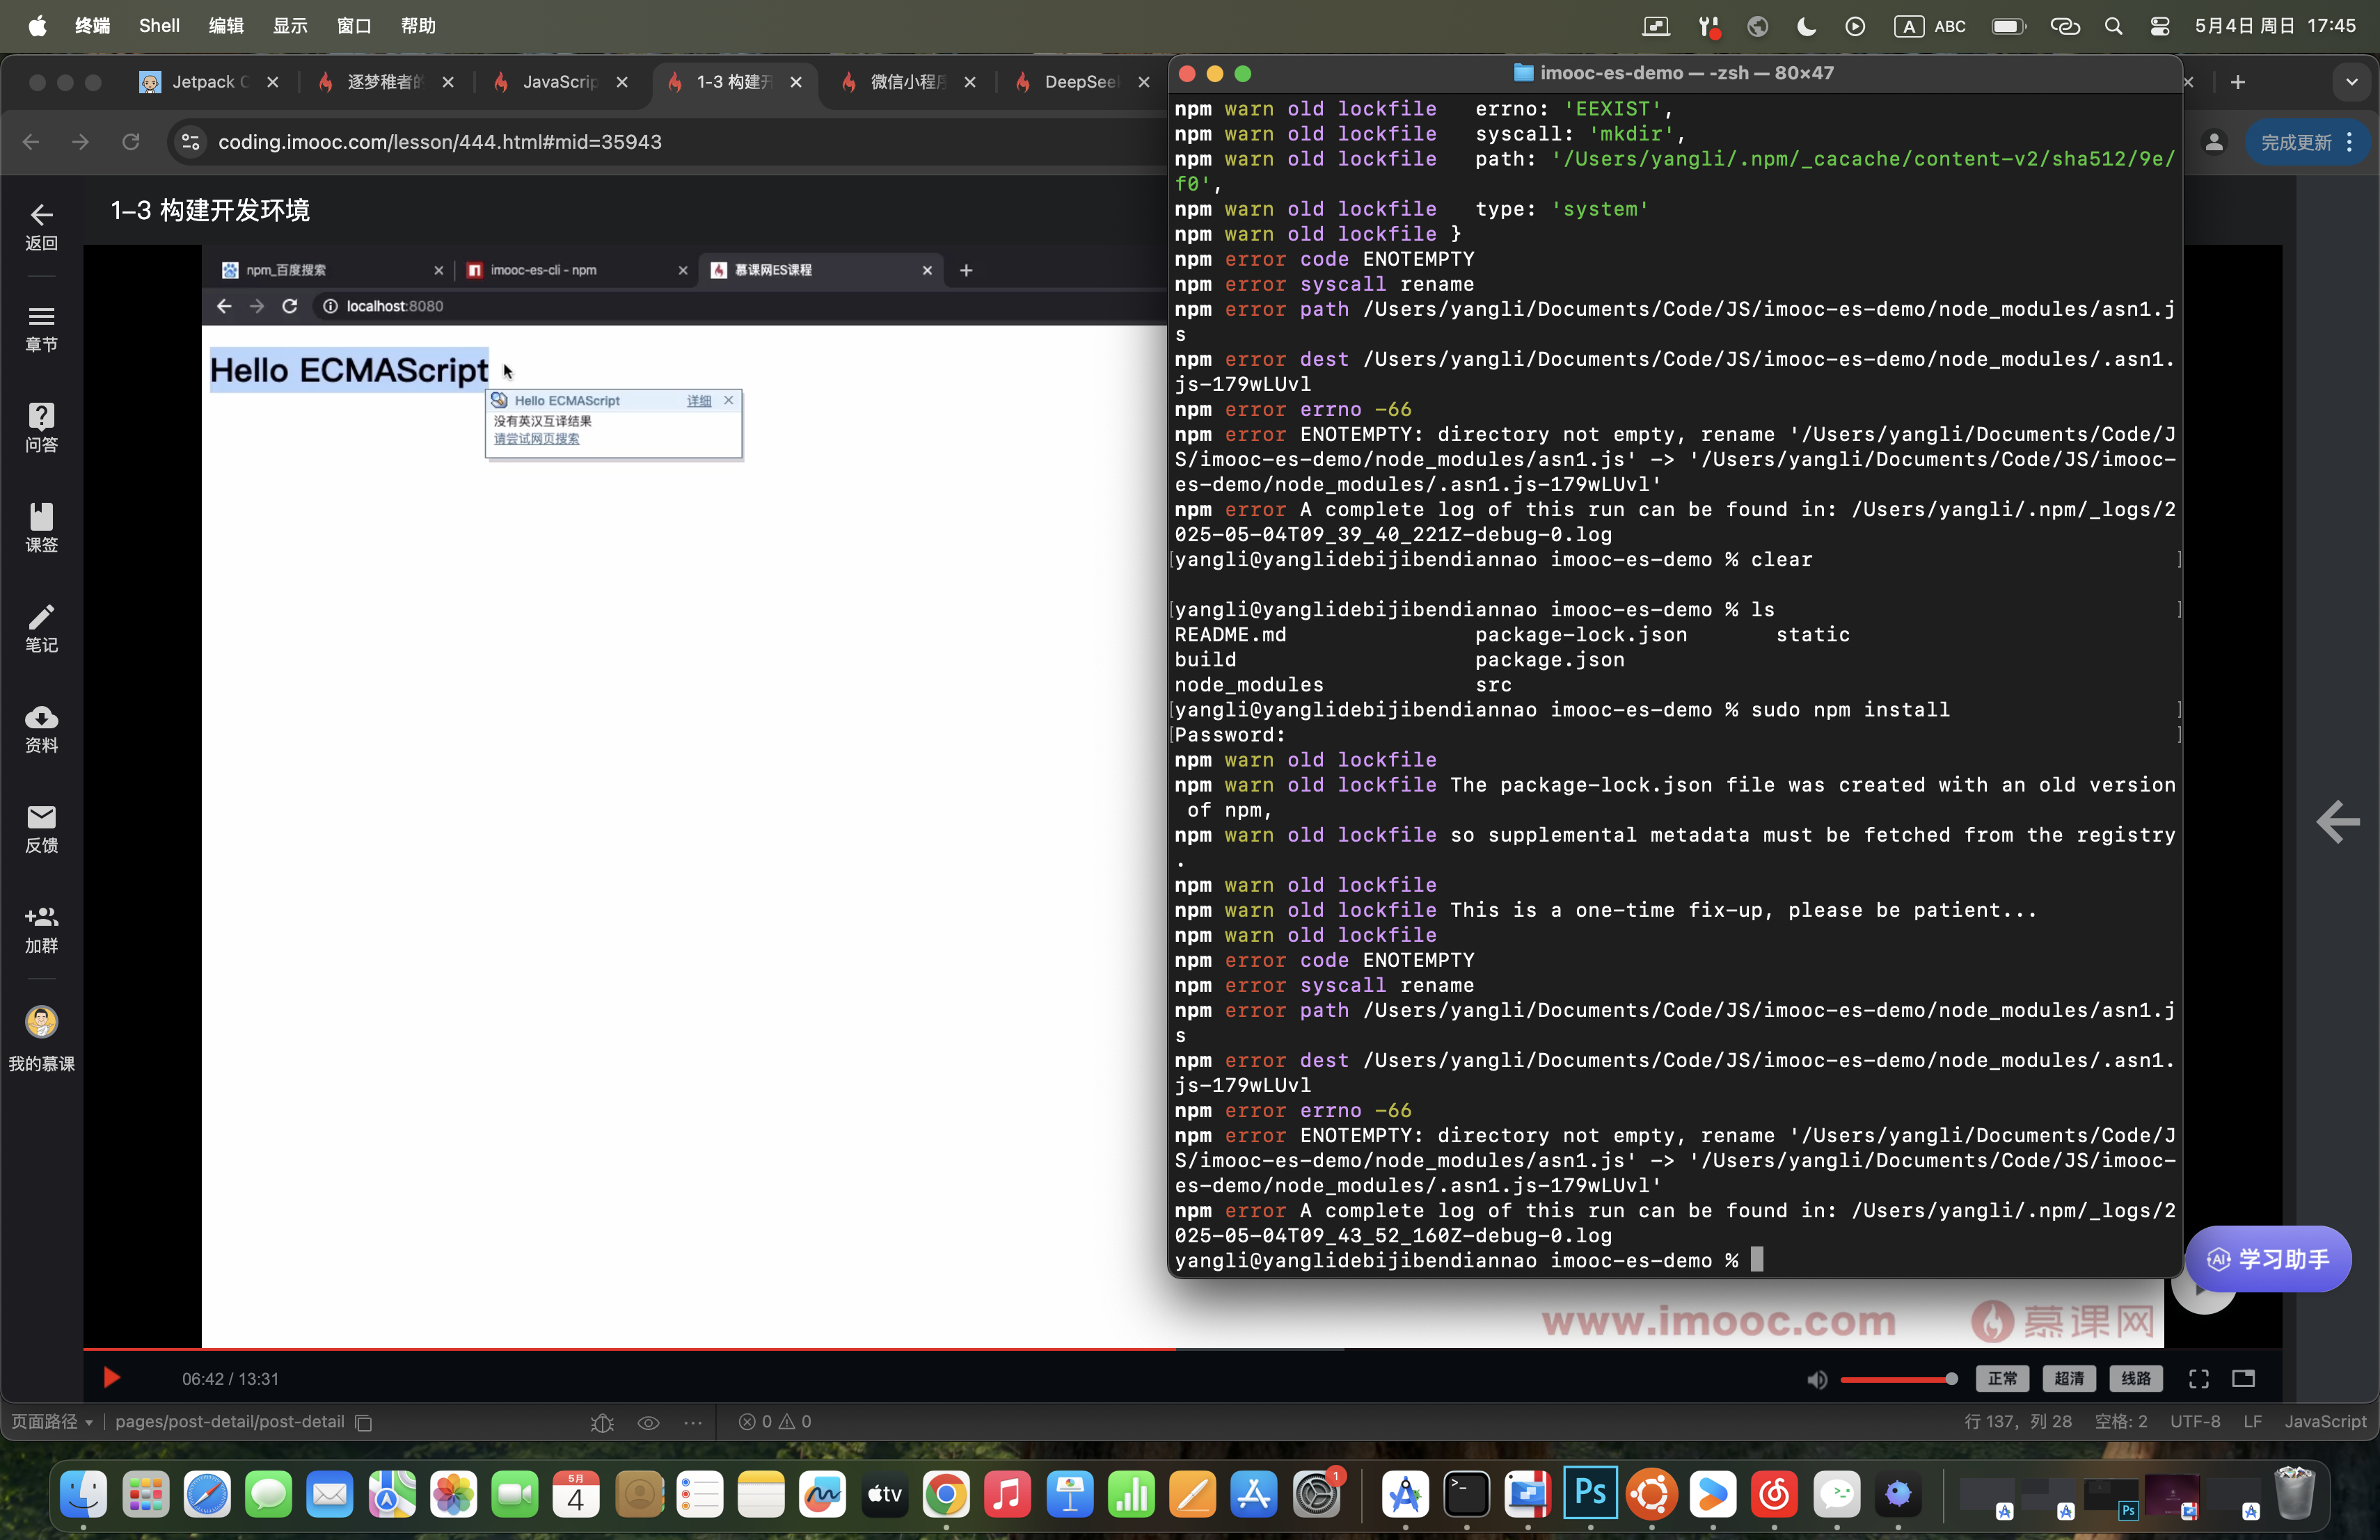Open the 笔记 notes pencil icon

click(x=41, y=627)
